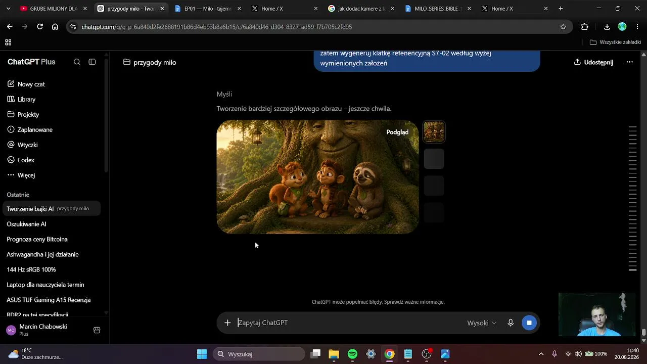Expand the Myśli thinking section

224,94
